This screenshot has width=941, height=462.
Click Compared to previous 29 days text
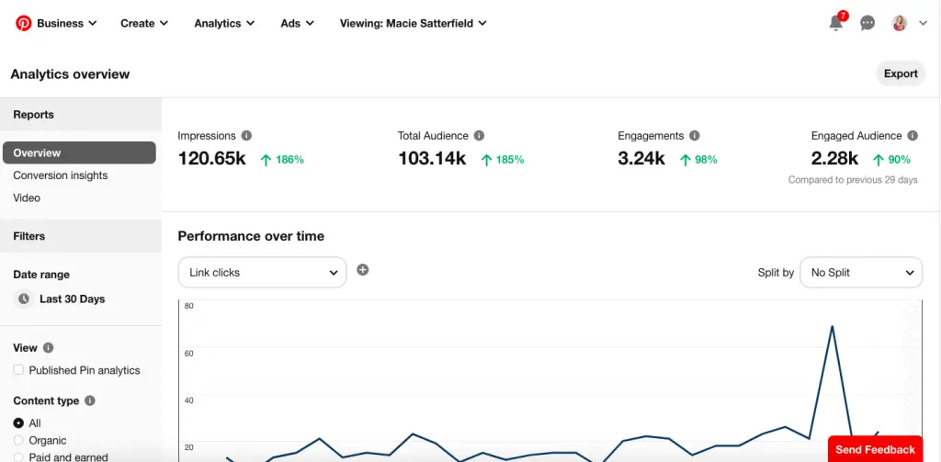click(x=853, y=180)
